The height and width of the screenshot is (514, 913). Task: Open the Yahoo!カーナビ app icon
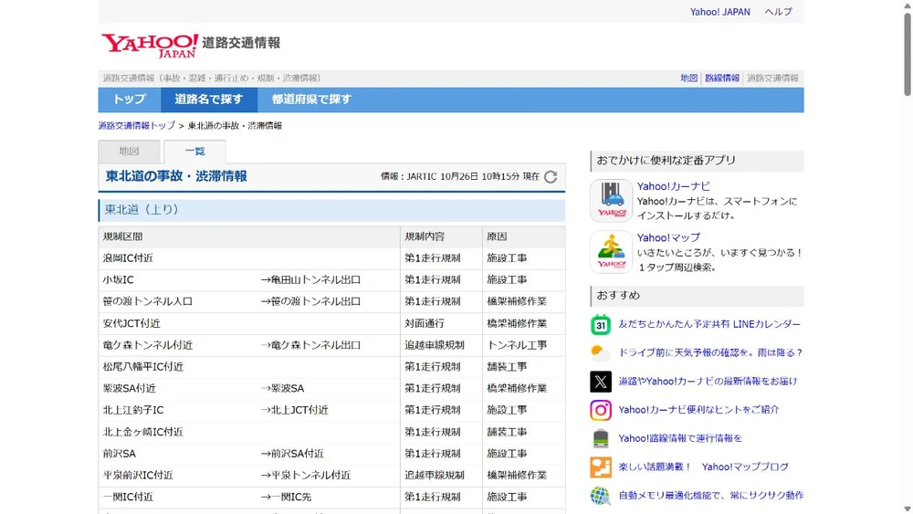tap(611, 201)
